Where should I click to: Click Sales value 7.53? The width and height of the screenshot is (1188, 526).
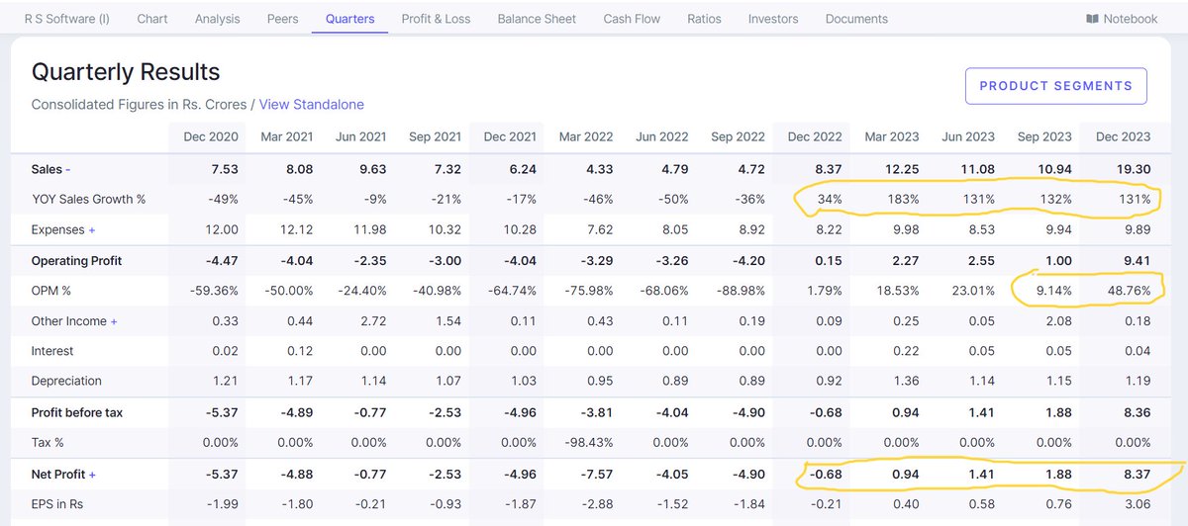pos(225,170)
